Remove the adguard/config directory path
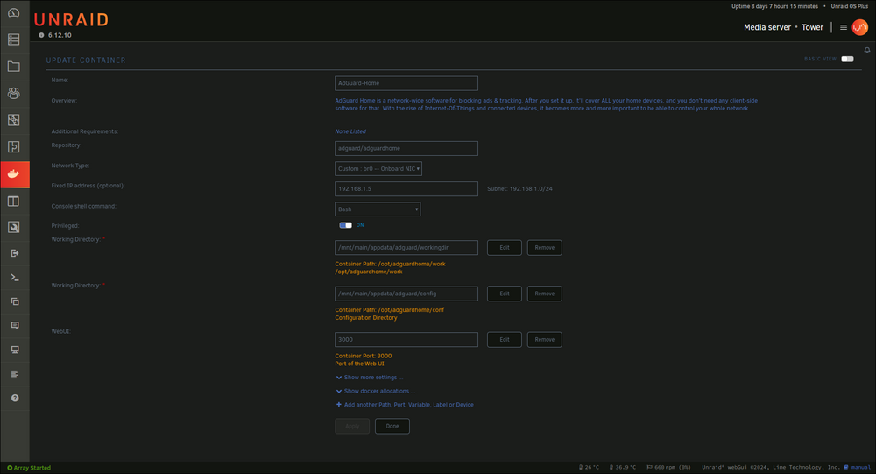This screenshot has height=474, width=876. (x=545, y=294)
